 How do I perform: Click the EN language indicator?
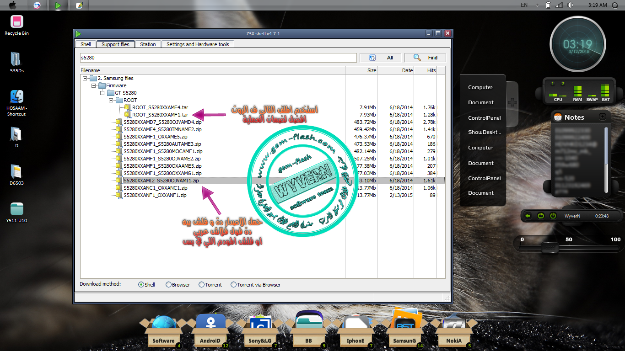(x=524, y=5)
